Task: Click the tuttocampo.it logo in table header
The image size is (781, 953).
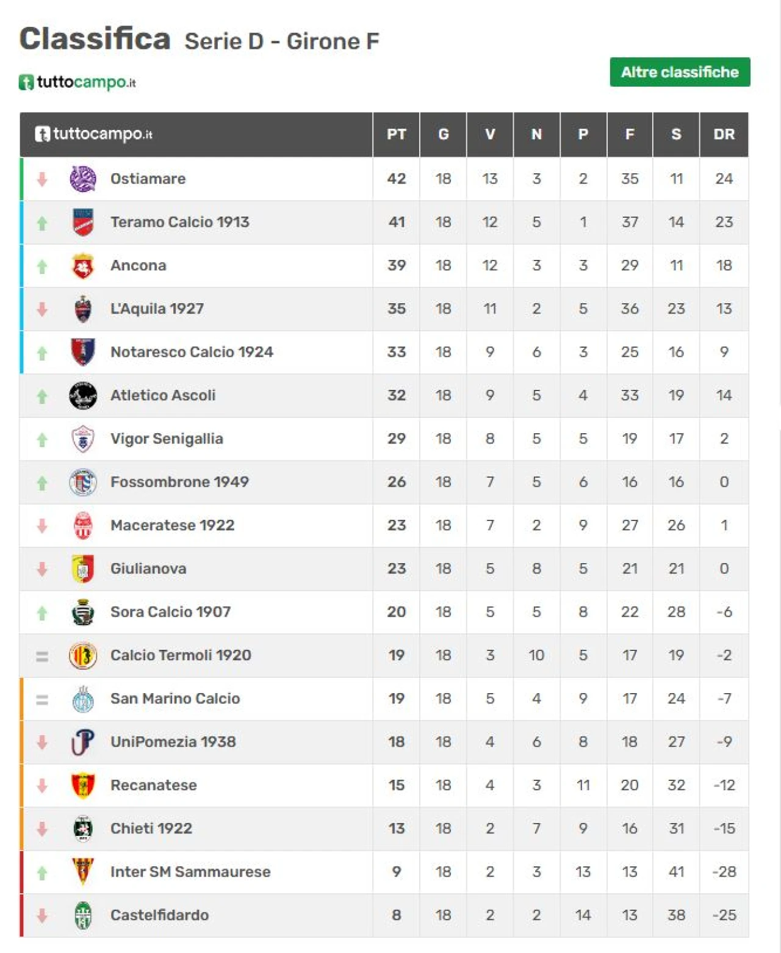Action: pos(93,134)
